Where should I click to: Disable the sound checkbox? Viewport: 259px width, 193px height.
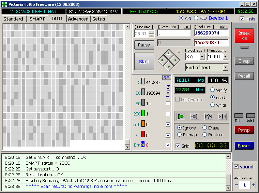tap(237, 167)
